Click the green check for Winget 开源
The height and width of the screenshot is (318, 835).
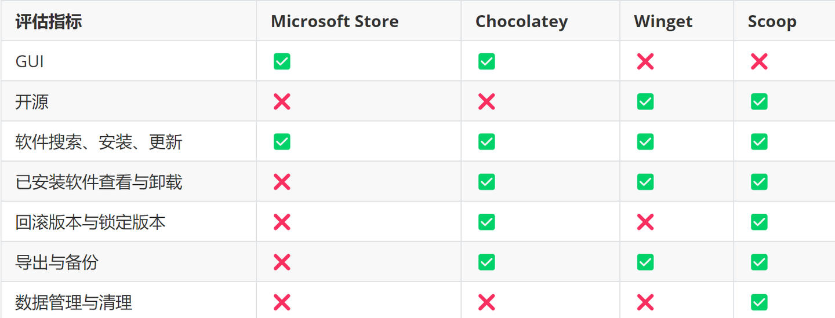[x=645, y=102]
